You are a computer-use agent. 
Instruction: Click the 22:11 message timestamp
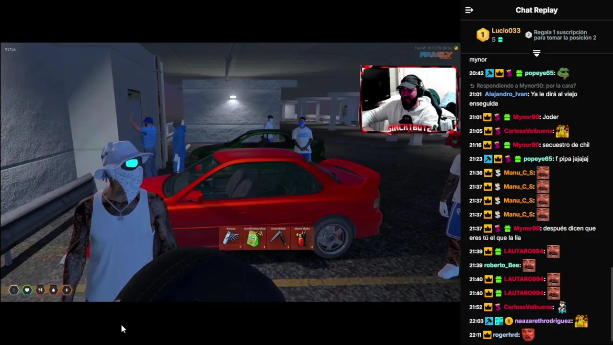(475, 334)
